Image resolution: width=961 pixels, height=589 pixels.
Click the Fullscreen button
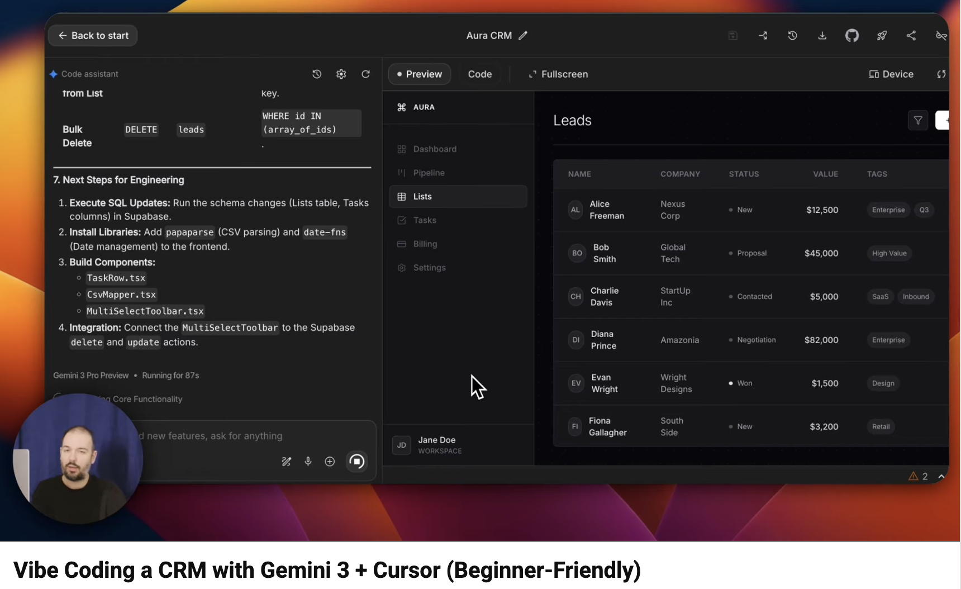pos(558,74)
